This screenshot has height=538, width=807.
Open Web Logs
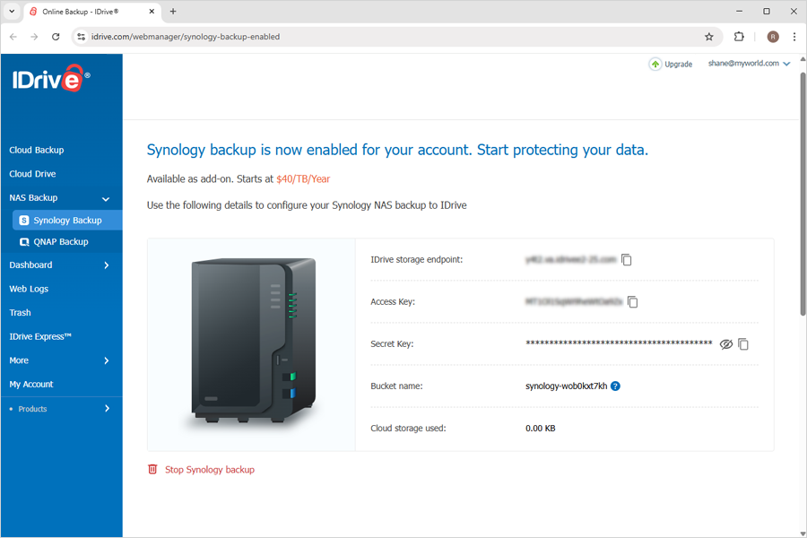click(x=29, y=289)
